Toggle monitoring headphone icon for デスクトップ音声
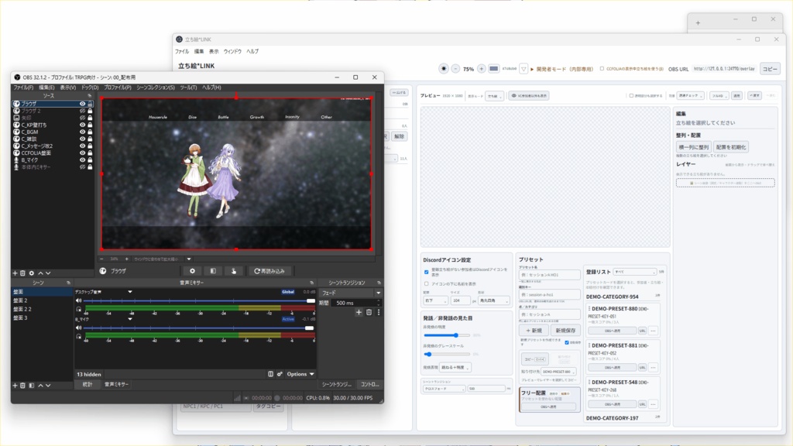 coord(78,309)
